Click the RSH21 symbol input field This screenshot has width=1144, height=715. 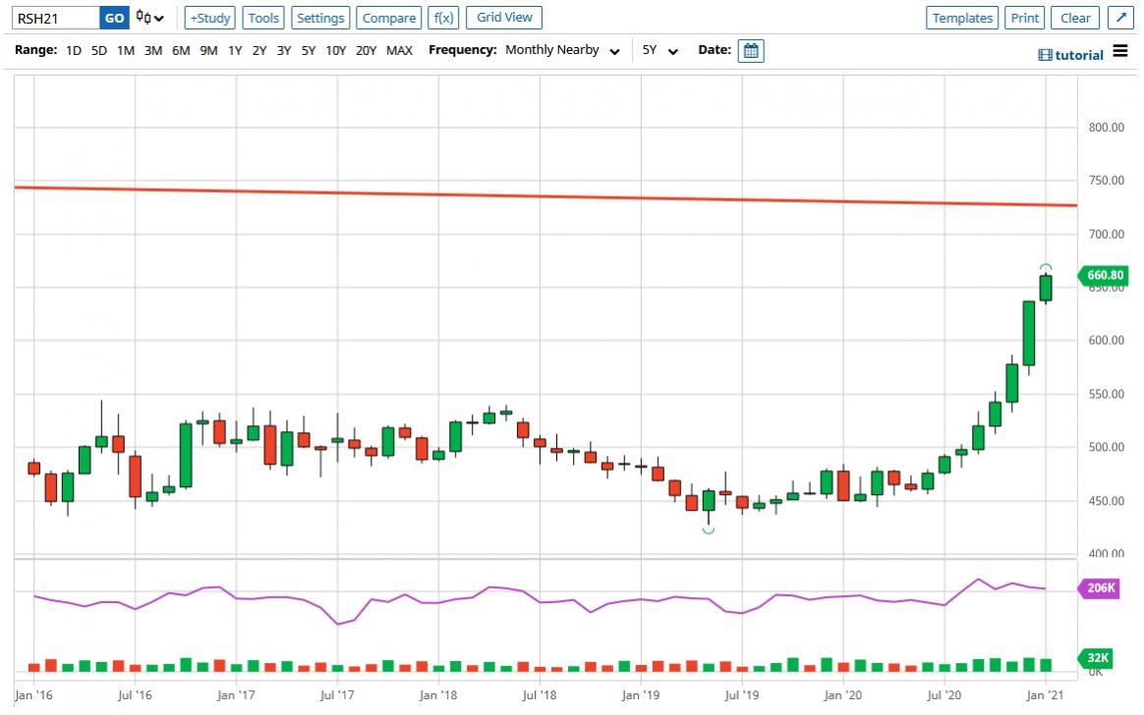click(x=57, y=18)
